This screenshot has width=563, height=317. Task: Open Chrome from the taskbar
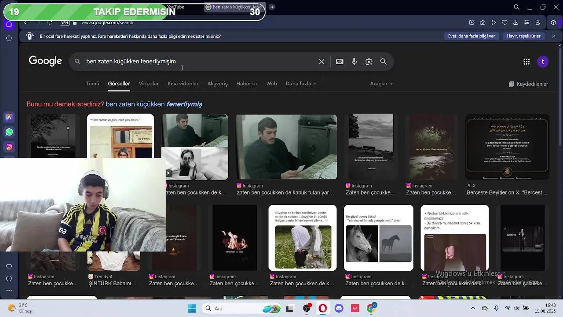tap(371, 309)
